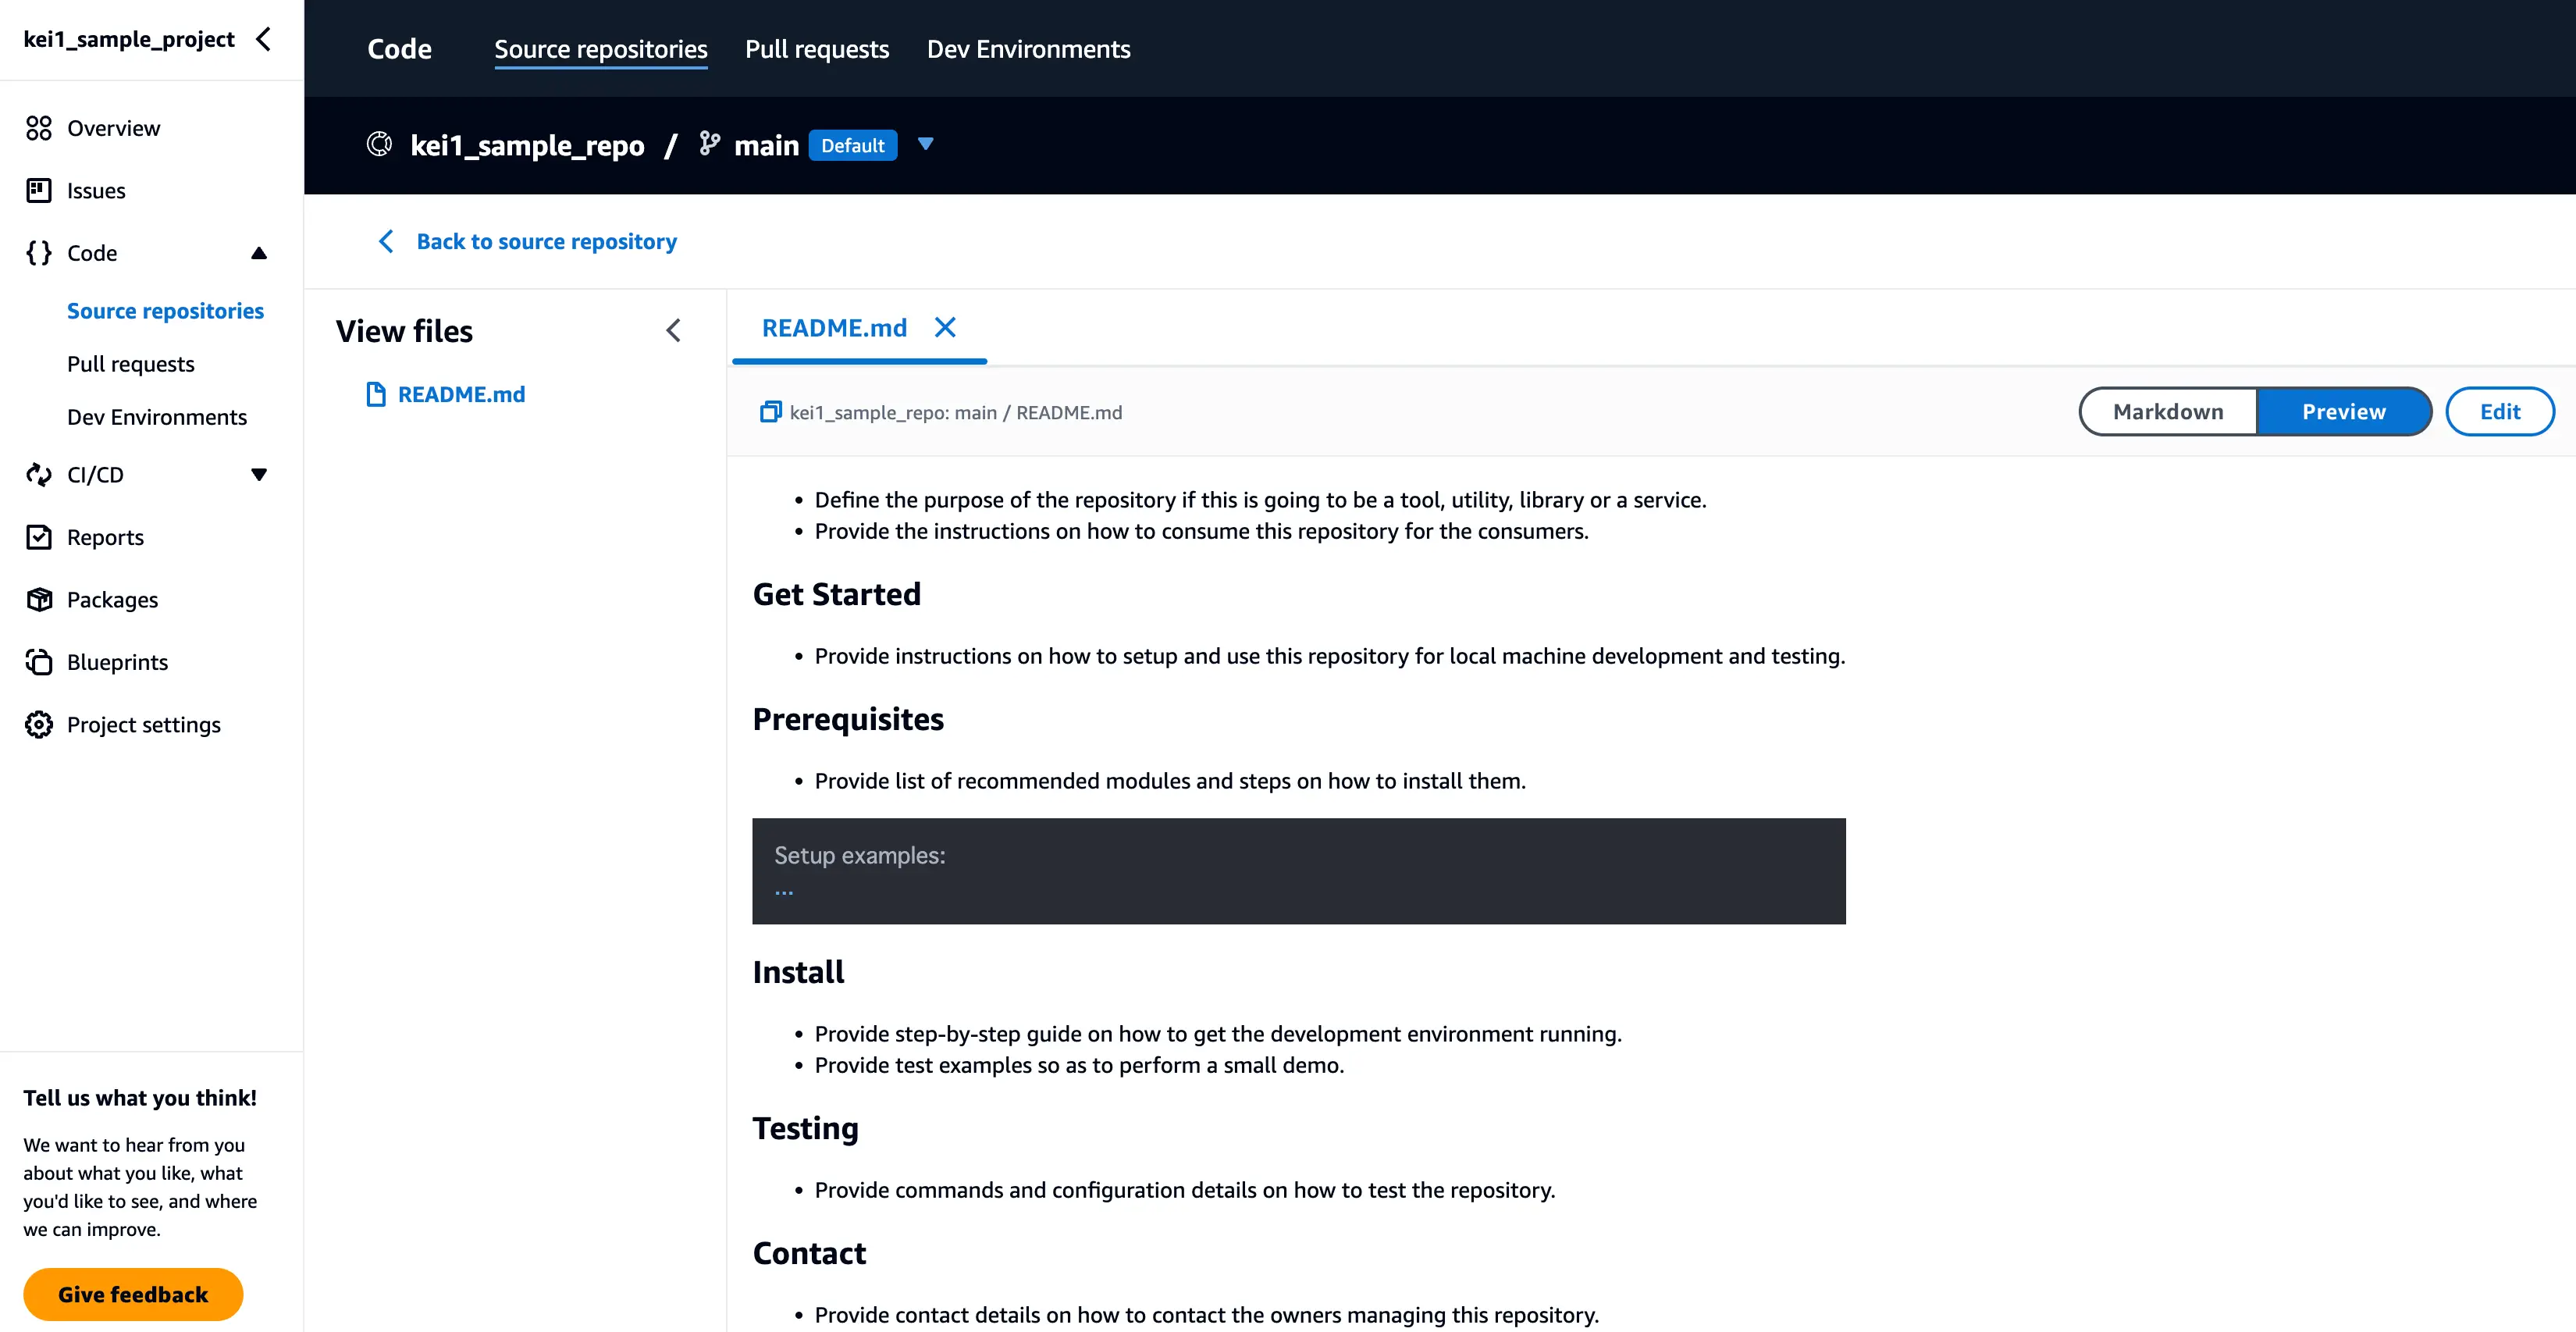Click the repository icon beside kei1_sample_repo
The height and width of the screenshot is (1332, 2576).
click(379, 144)
